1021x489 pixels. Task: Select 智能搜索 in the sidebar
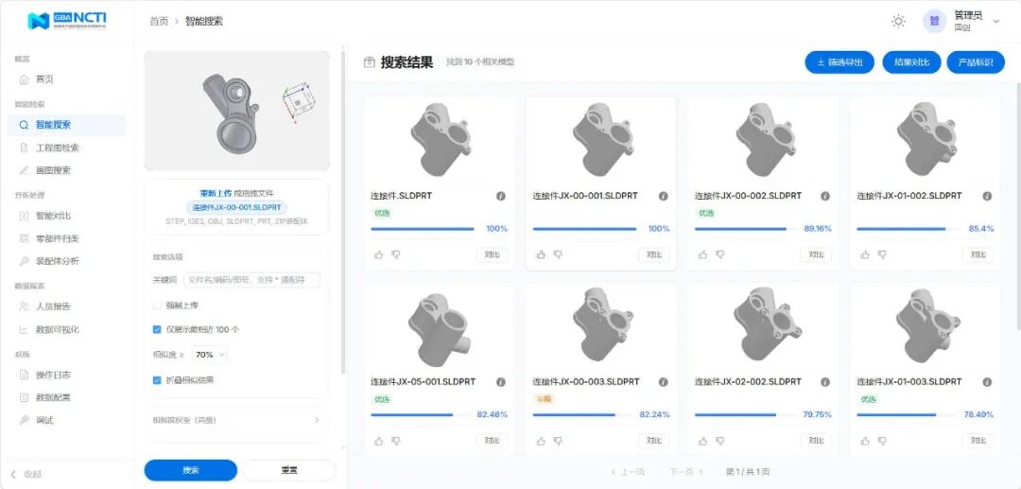pos(66,125)
